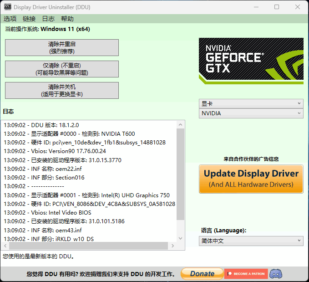Viewport: 309px width, 282px height.
Task: Open the Discord icon link
Action: (276, 274)
